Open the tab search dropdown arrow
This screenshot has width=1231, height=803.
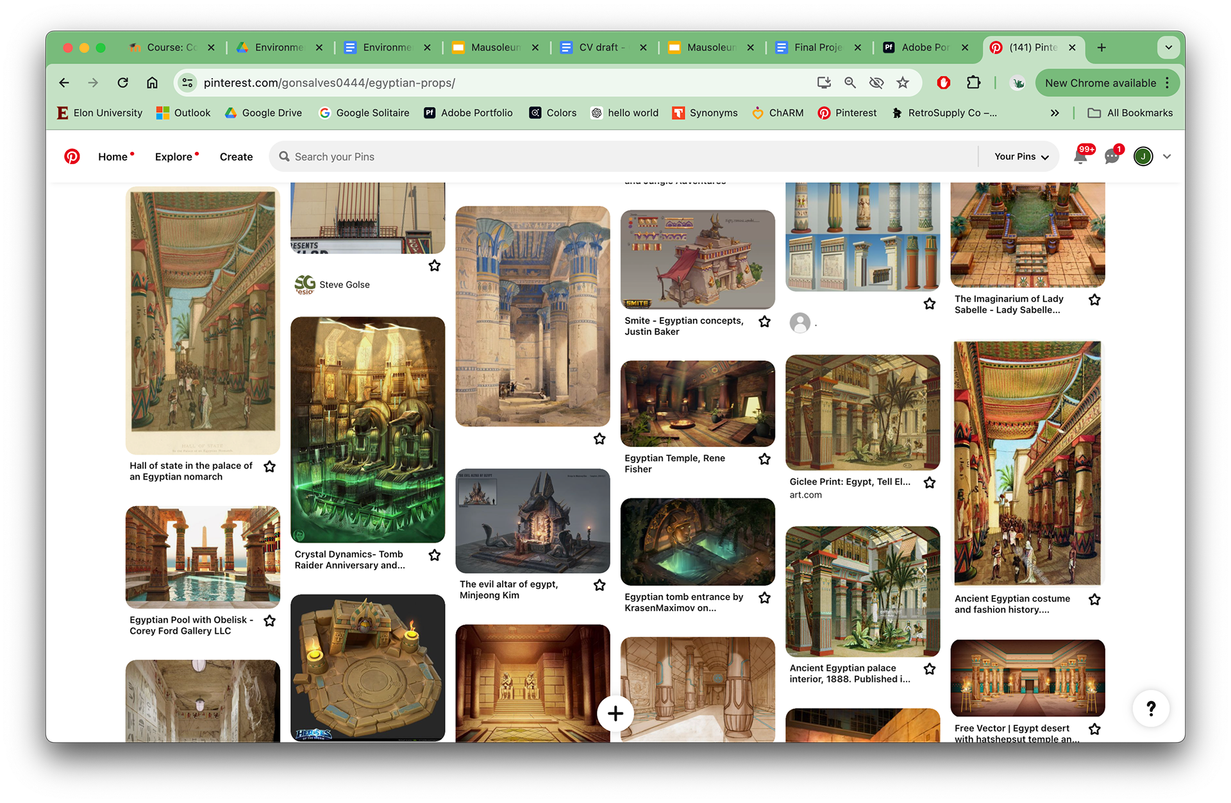tap(1168, 47)
